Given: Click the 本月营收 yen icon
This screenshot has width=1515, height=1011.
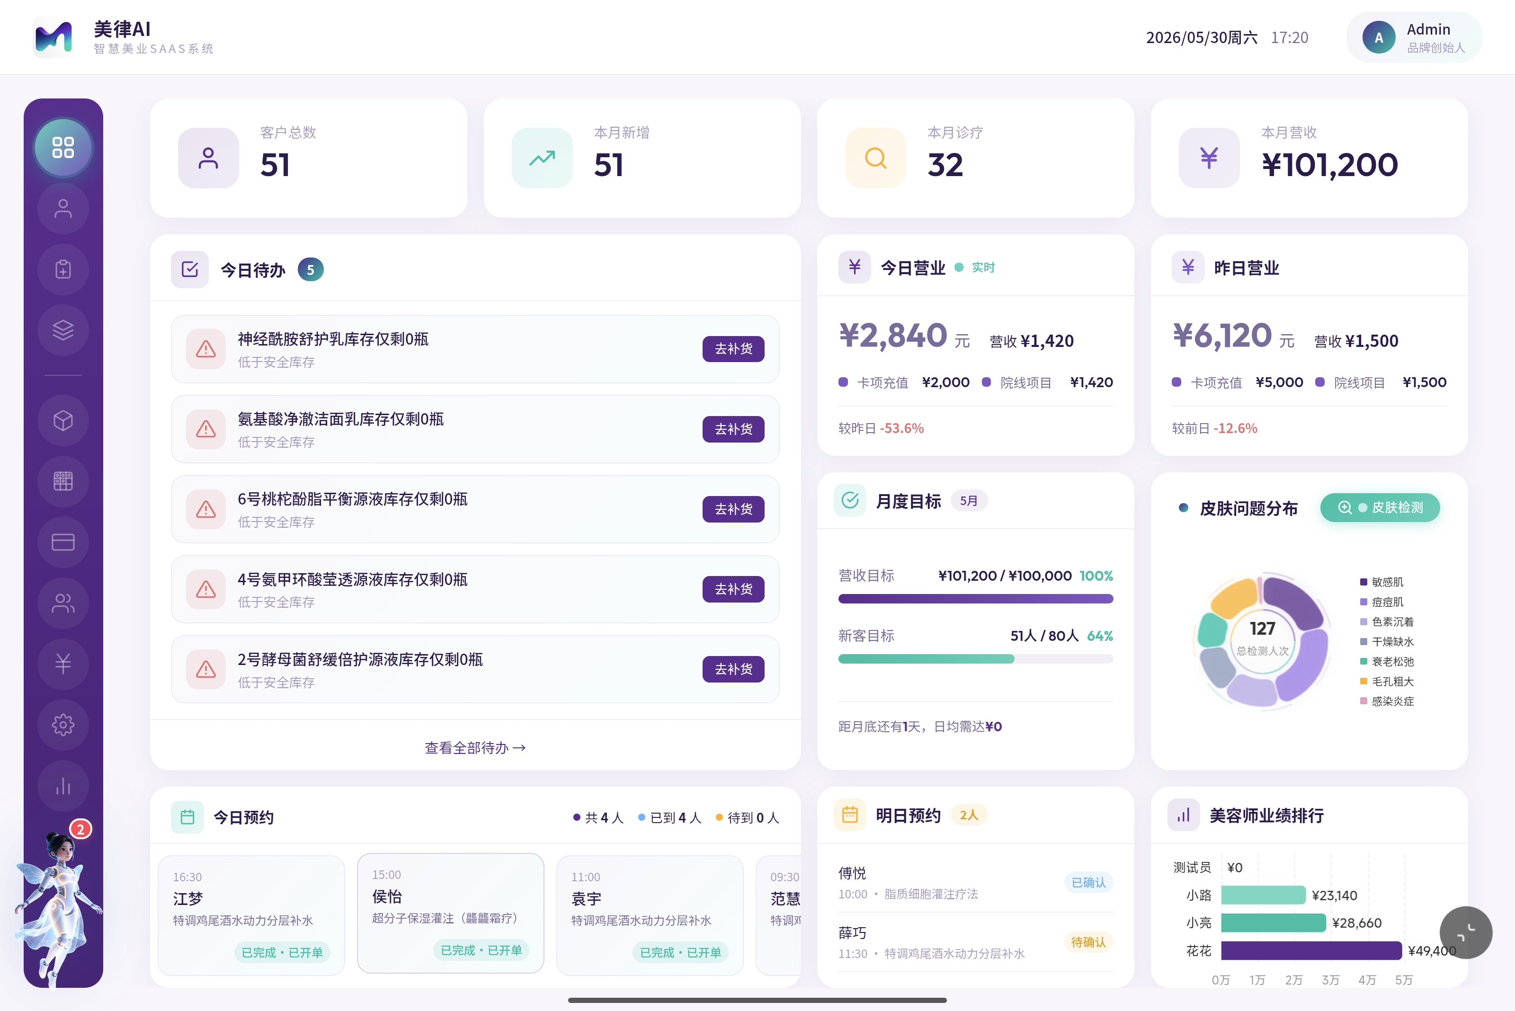Looking at the screenshot, I should coord(1209,158).
